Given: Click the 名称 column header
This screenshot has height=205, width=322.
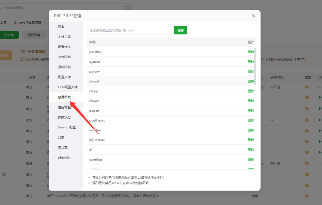Looking at the screenshot, I should (x=92, y=42).
